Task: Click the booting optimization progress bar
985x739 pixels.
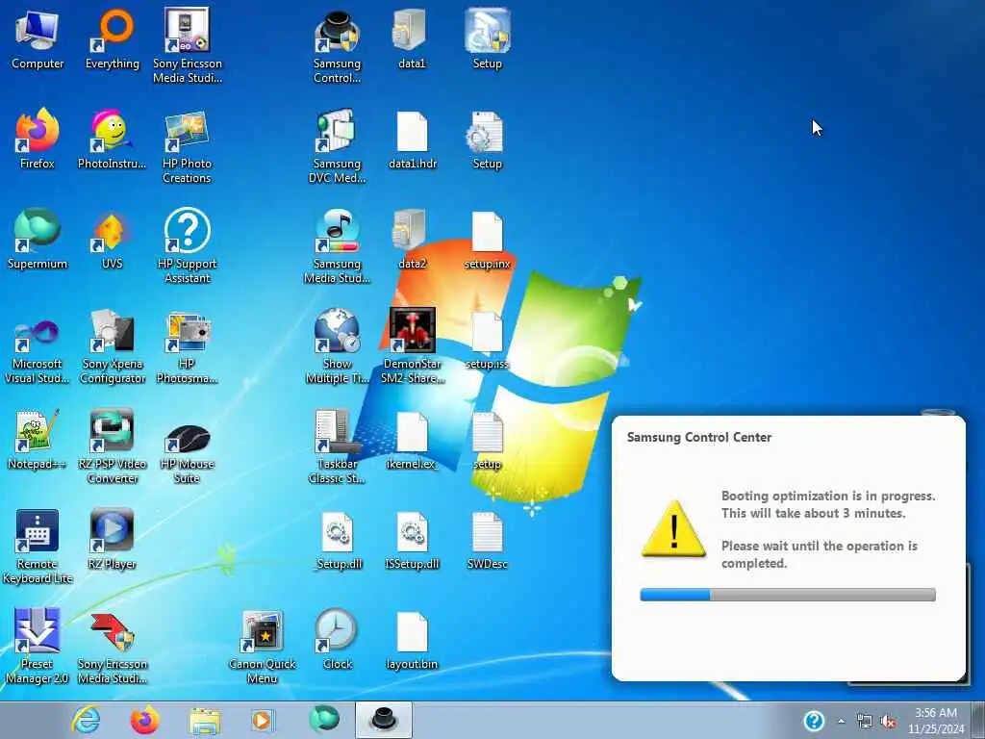Action: click(788, 595)
